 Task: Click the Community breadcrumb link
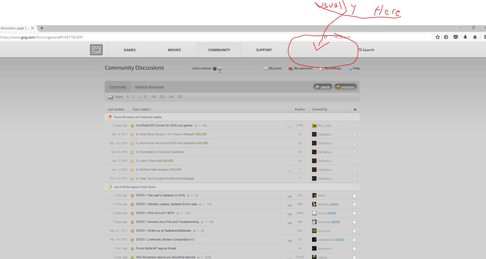118,87
